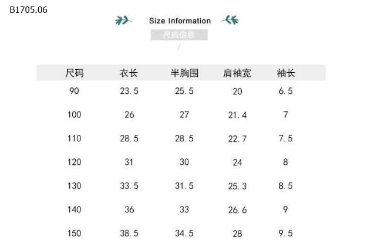Select the 衣长 column header
Image resolution: width=388 pixels, height=251 pixels.
click(x=129, y=73)
